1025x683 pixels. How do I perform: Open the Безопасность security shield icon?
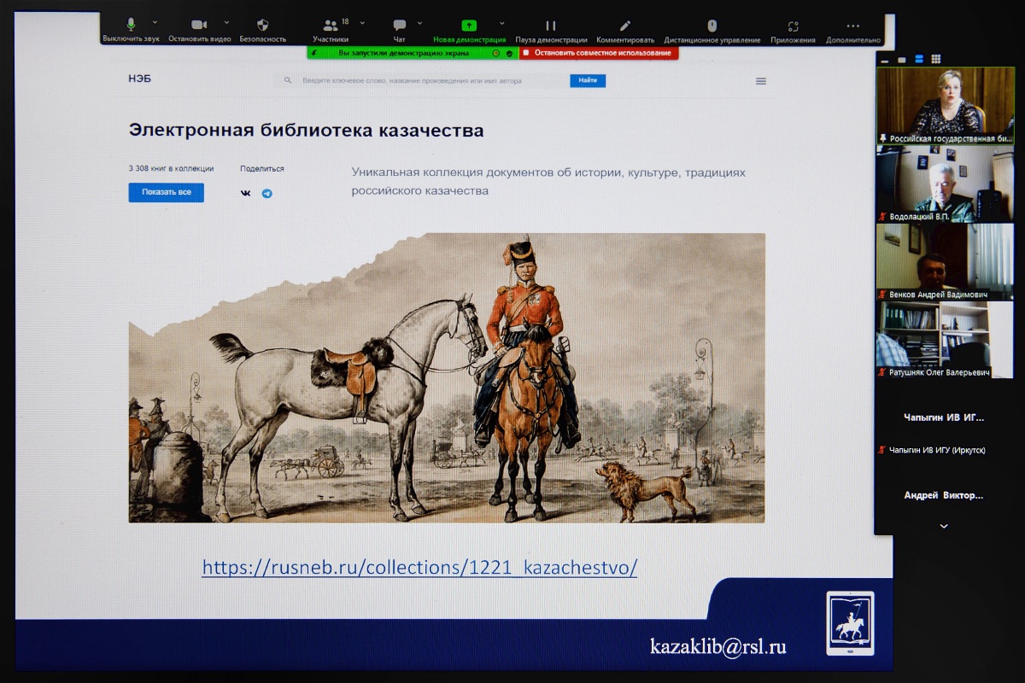point(262,26)
